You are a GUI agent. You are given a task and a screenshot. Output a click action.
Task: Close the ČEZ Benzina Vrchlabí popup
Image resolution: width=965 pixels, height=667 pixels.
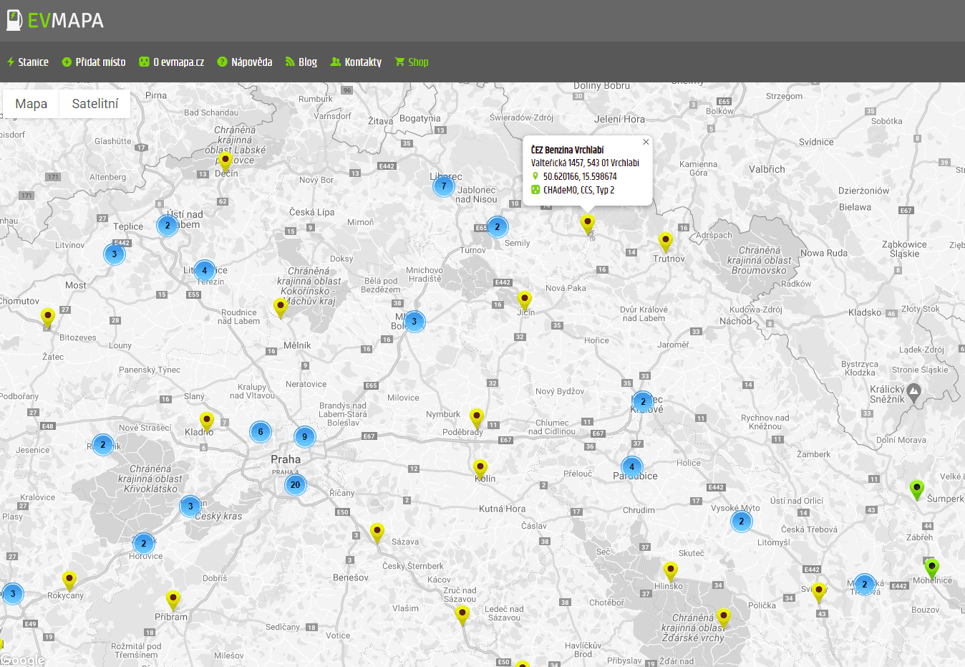pos(646,142)
